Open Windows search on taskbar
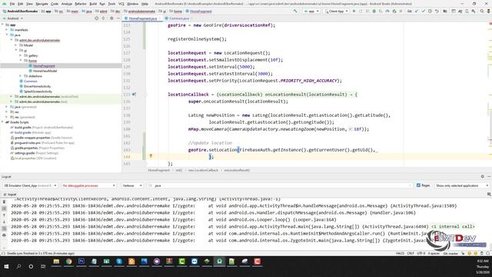This screenshot has height=277, width=492. (18, 266)
